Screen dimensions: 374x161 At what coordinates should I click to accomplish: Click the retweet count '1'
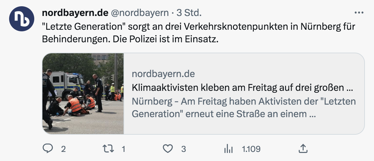123,149
